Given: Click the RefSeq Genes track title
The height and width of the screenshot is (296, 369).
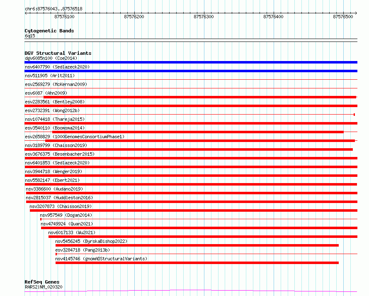Looking at the screenshot, I should [x=42, y=282].
